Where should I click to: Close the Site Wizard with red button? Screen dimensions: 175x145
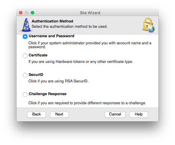(21, 13)
